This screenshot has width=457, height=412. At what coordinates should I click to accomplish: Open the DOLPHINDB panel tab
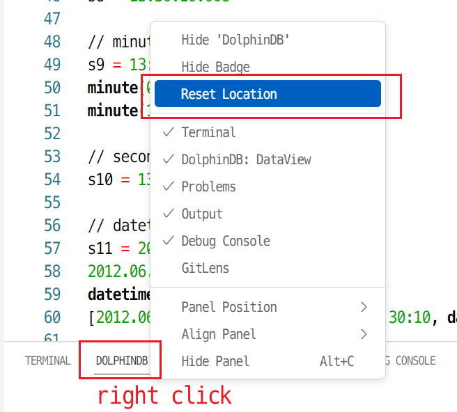(122, 360)
